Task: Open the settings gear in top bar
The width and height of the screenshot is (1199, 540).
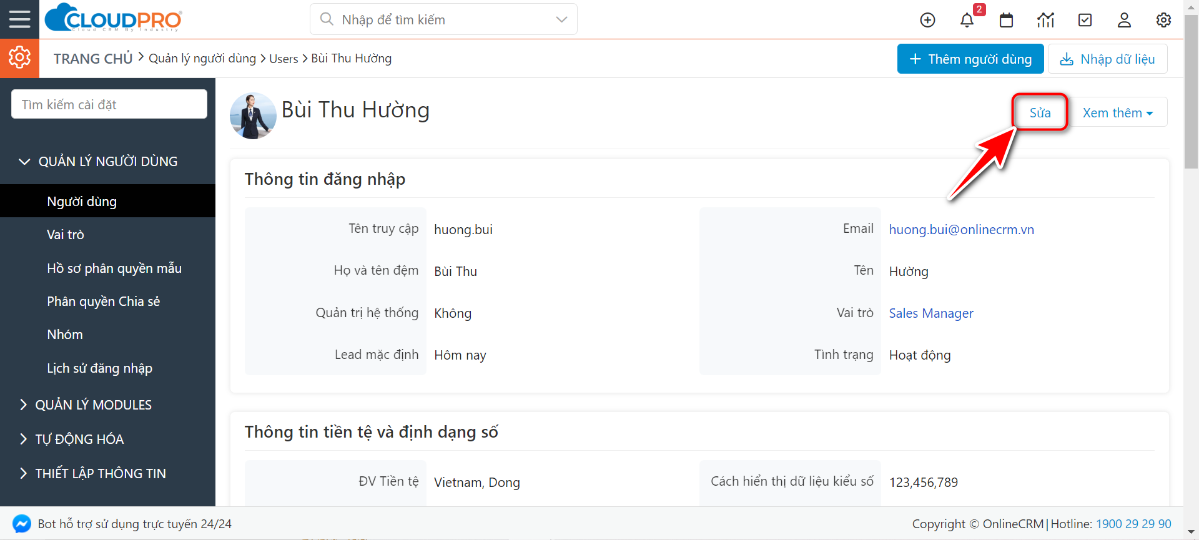Action: click(1163, 20)
